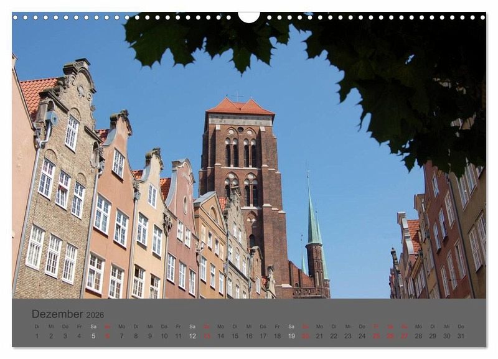Click the last day, 31
This screenshot has height=359, width=498.
tap(461, 336)
